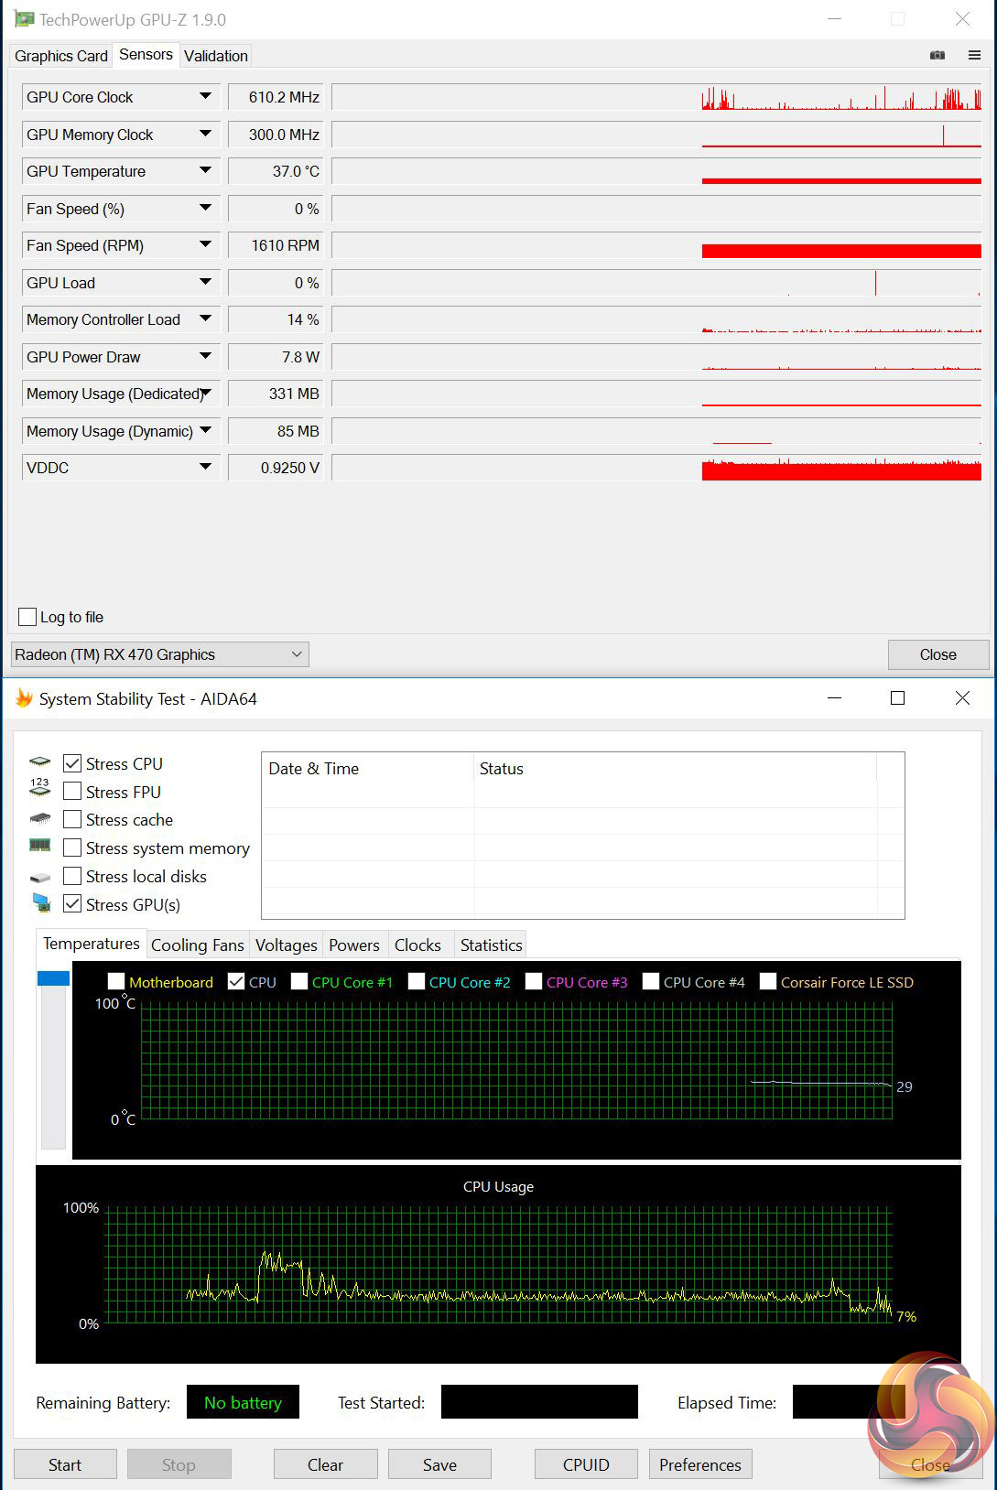The width and height of the screenshot is (997, 1490).
Task: Click the blue graph scale slider handle
Action: click(53, 978)
